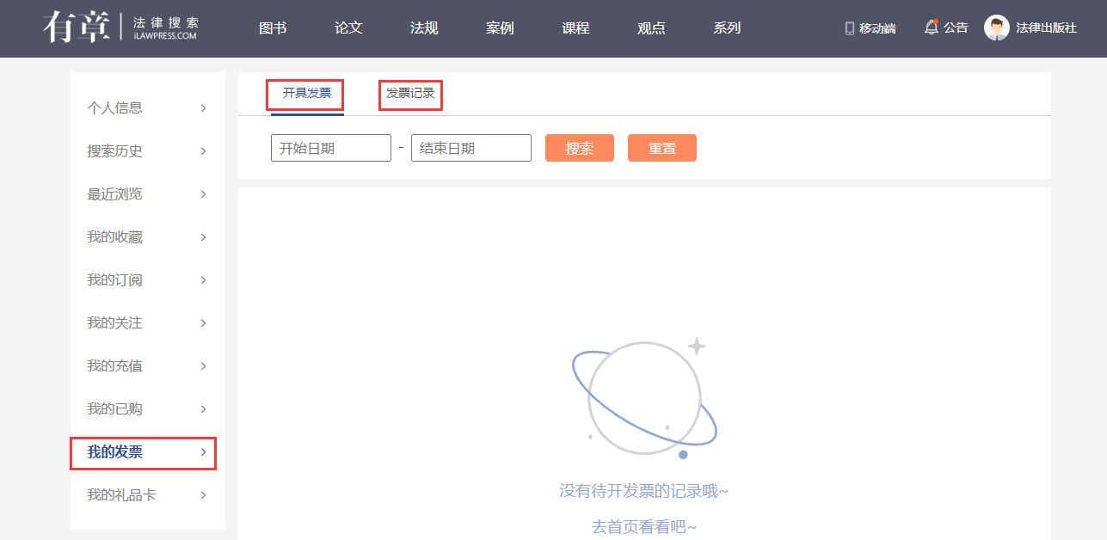
Task: Expand the 搜索历史 chevron arrow
Action: pyautogui.click(x=203, y=151)
